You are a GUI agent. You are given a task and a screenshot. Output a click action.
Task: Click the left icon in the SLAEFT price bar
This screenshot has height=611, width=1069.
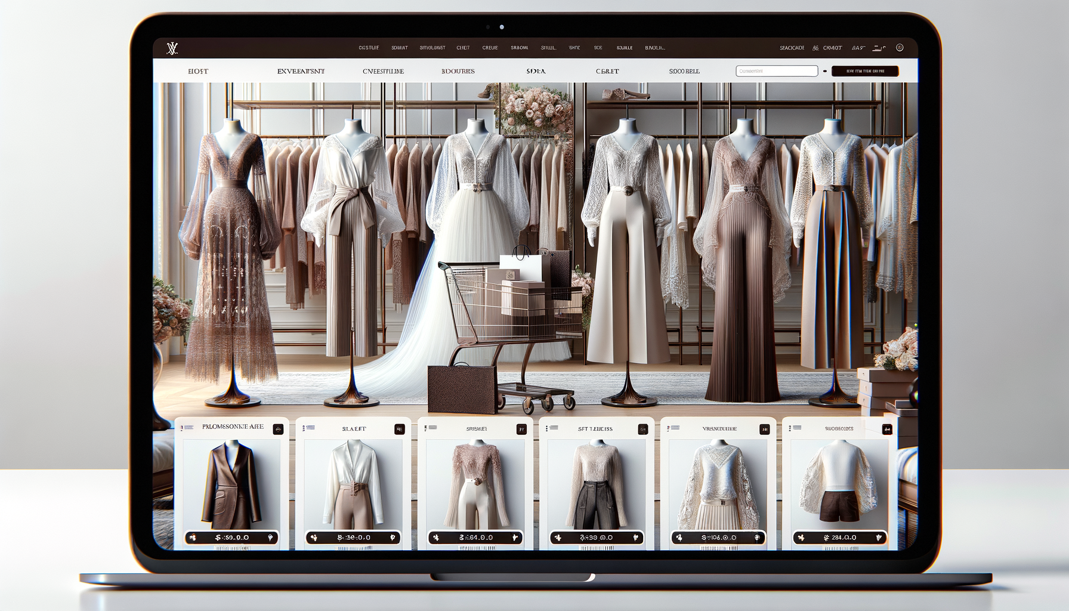pyautogui.click(x=314, y=538)
